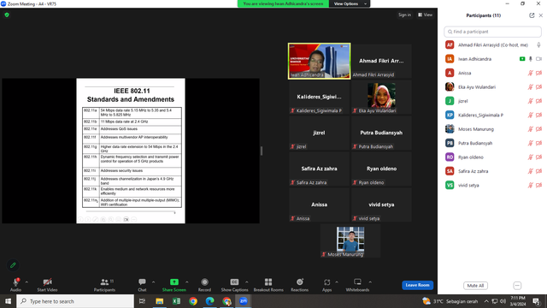Click the system volume tray icon
This screenshot has width=547, height=308.
pyautogui.click(x=503, y=301)
